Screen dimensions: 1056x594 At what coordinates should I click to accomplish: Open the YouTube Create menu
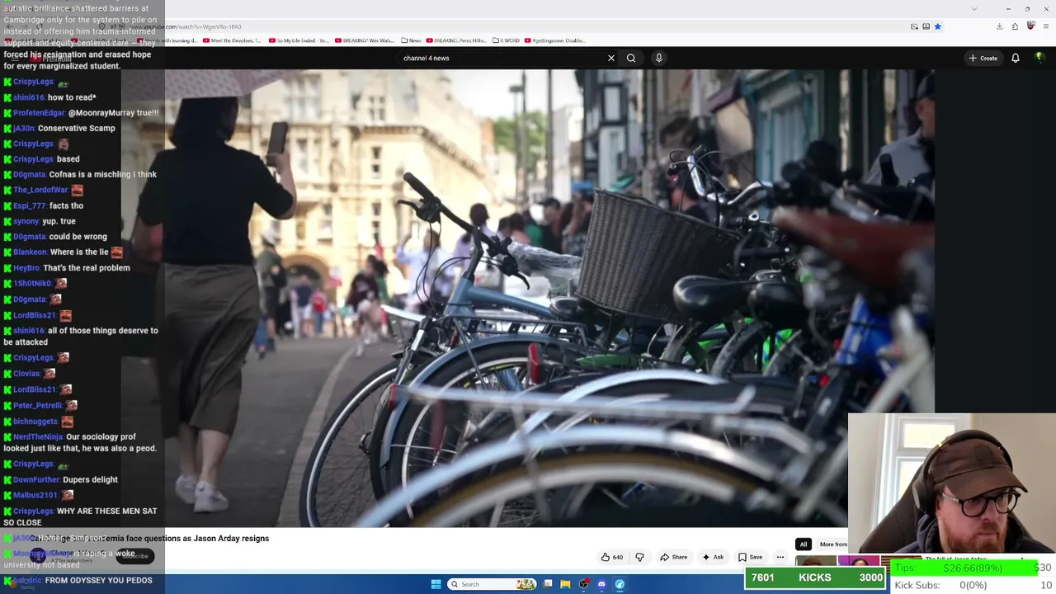point(983,58)
